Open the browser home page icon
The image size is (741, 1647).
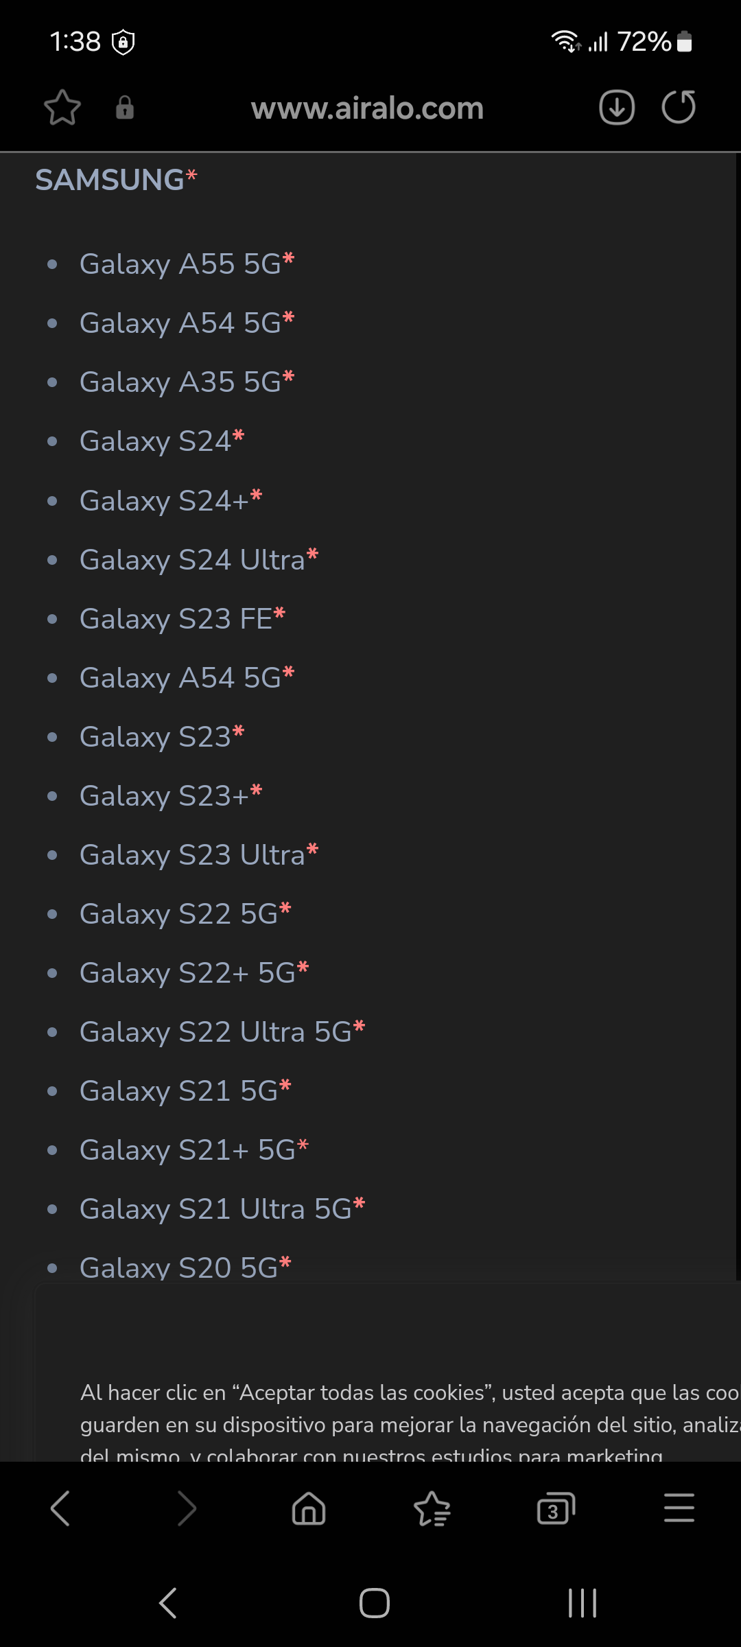[309, 1508]
